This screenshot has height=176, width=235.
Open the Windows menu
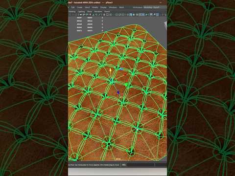tap(113, 7)
